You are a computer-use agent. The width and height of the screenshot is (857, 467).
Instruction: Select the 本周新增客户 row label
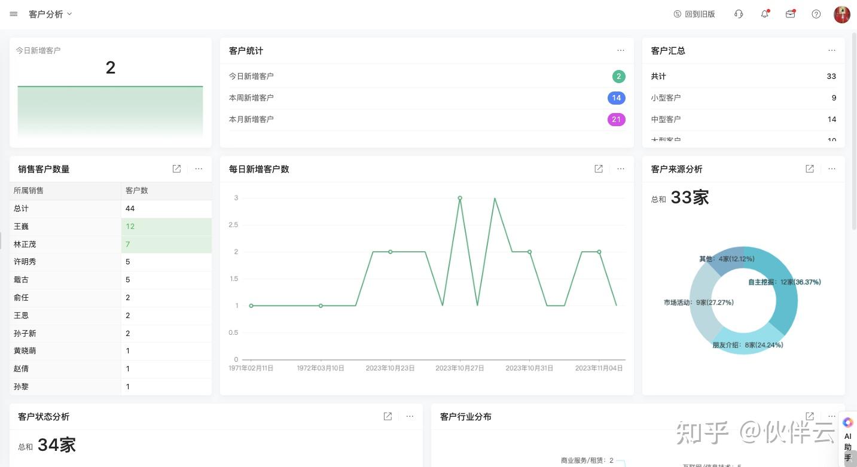click(251, 98)
